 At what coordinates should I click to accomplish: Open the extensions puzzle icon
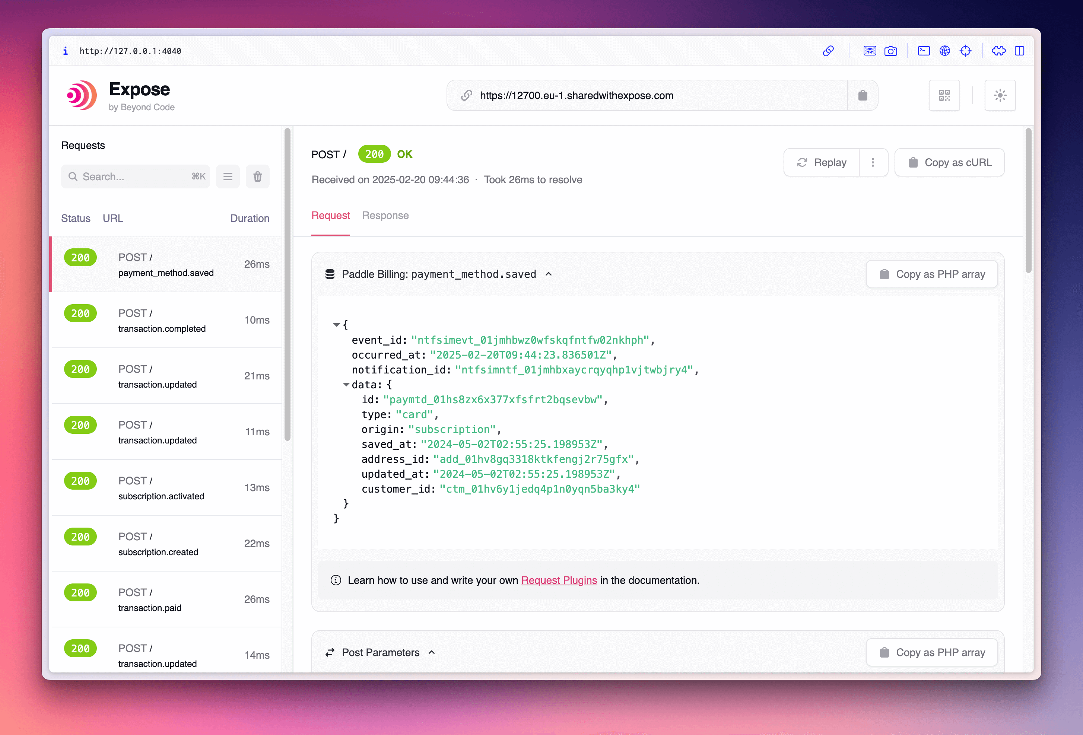pos(998,51)
